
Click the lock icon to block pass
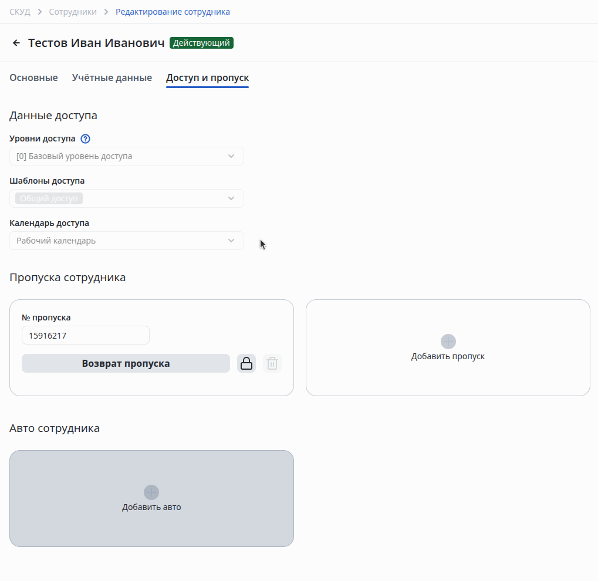pos(246,363)
